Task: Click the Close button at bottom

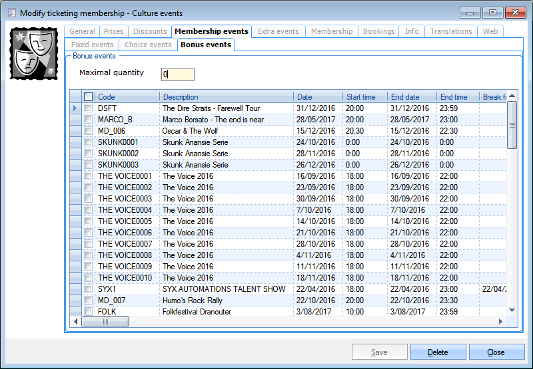Action: pyautogui.click(x=496, y=352)
